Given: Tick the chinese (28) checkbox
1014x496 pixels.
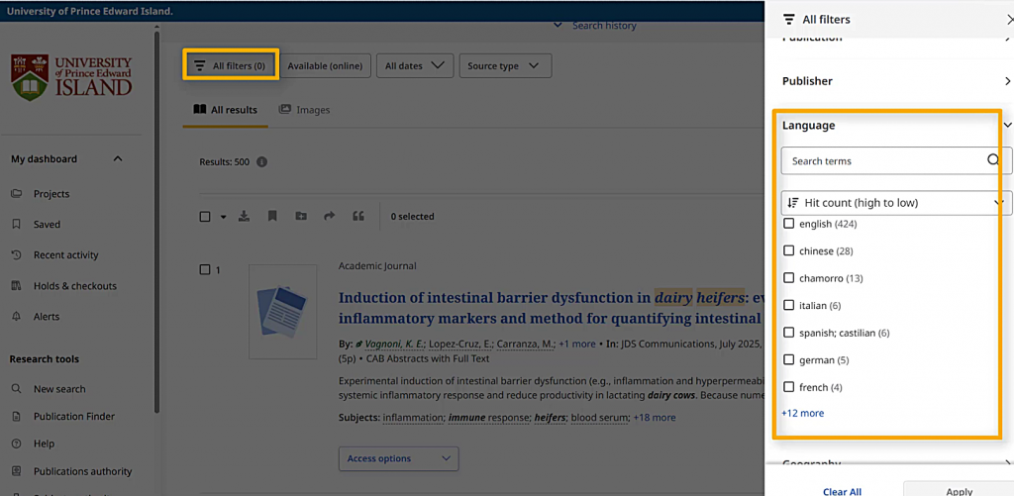Looking at the screenshot, I should tap(789, 251).
